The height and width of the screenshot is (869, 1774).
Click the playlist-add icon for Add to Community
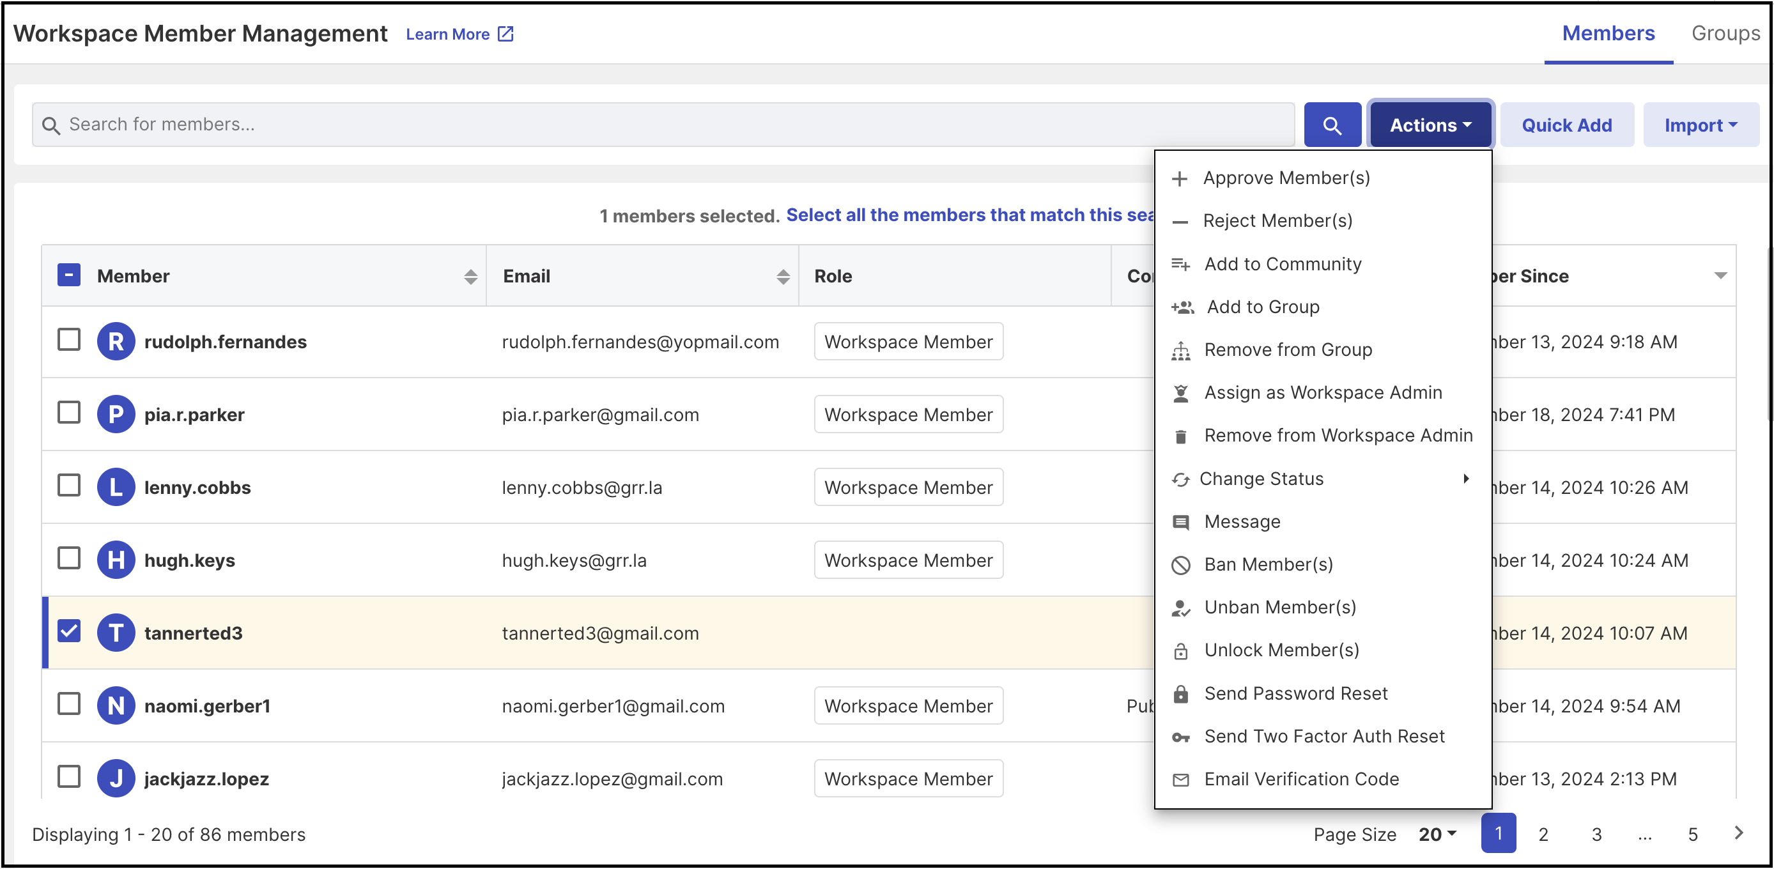pos(1180,265)
